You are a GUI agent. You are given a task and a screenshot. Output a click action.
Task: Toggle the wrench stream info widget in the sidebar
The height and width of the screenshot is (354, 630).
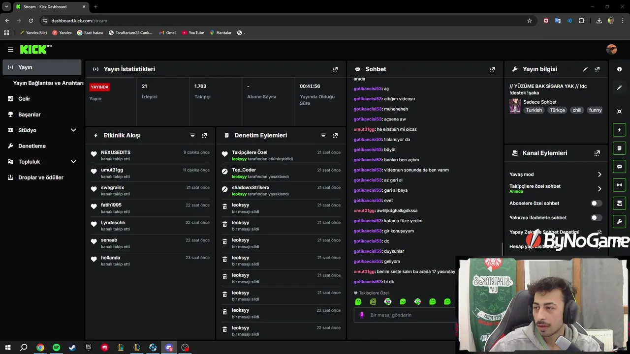tap(620, 221)
